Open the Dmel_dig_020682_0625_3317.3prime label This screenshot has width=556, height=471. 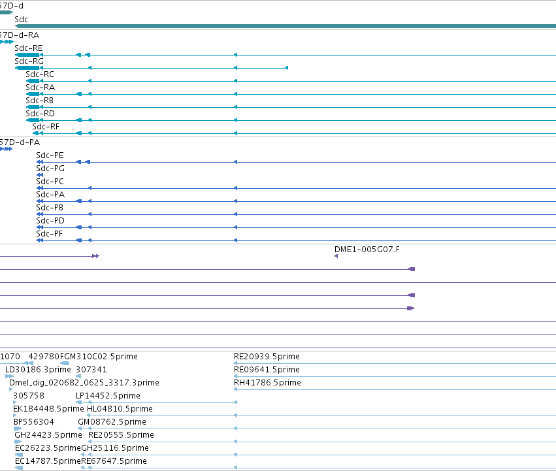coord(84,383)
